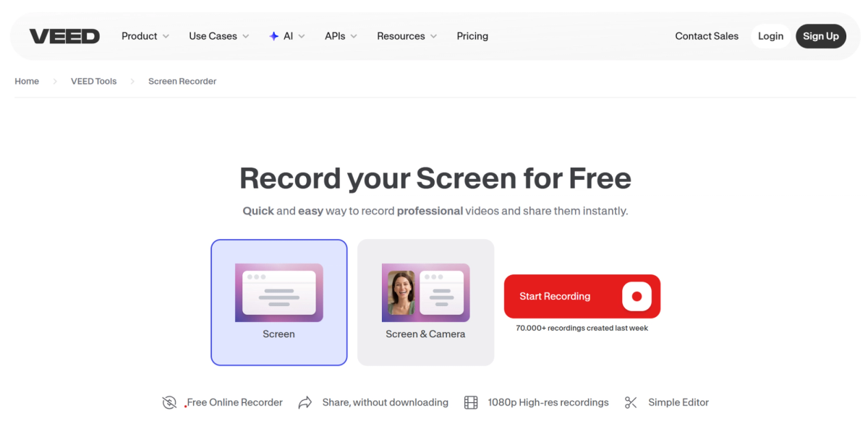Go to the Pricing page
This screenshot has width=868, height=439.
472,36
